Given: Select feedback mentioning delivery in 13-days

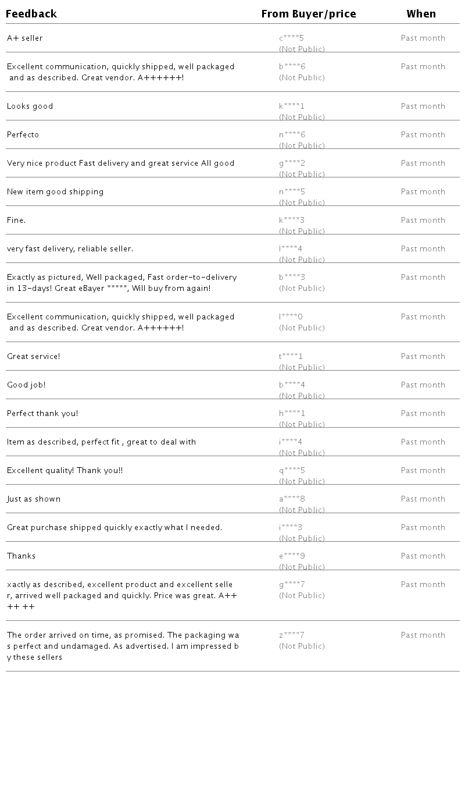Looking at the screenshot, I should (122, 283).
